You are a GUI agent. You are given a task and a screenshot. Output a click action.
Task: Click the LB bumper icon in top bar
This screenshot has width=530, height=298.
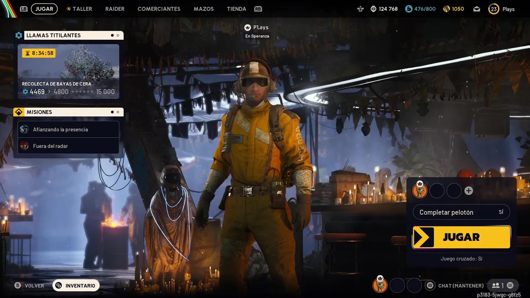click(x=24, y=9)
